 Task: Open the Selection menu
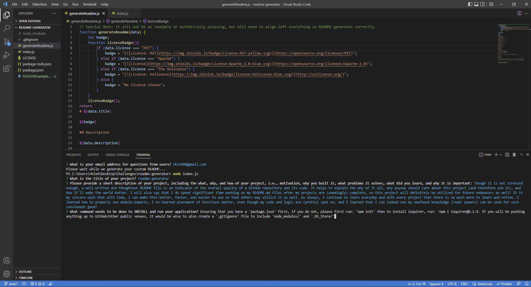point(39,4)
